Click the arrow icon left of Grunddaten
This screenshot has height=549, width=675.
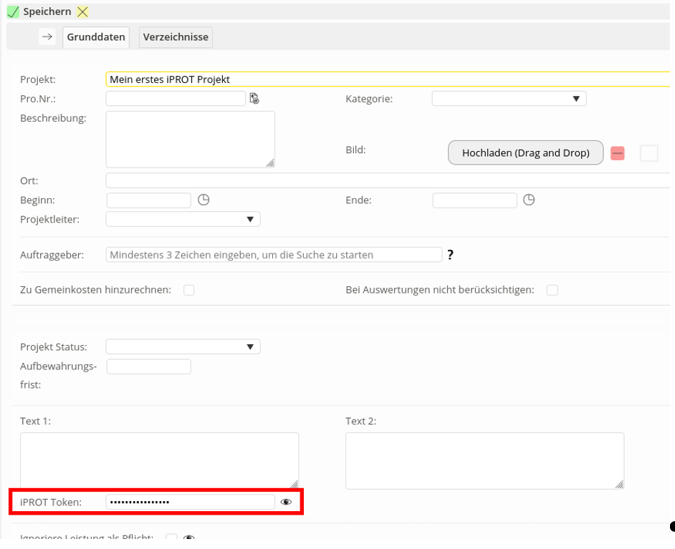(47, 37)
